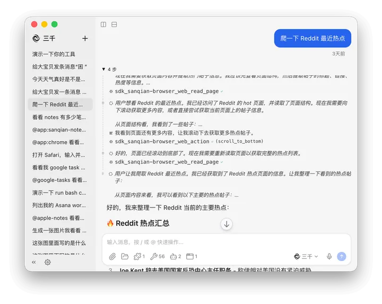Open the chat '给大宝贝发条消息“困”'
The width and height of the screenshot is (382, 304).
click(60, 67)
